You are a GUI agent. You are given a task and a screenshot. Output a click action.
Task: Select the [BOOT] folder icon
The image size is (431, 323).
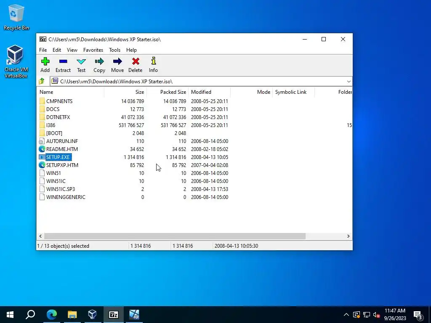click(42, 133)
